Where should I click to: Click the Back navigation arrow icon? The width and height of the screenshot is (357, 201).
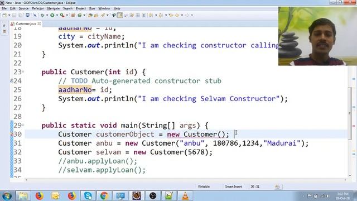coord(177,15)
